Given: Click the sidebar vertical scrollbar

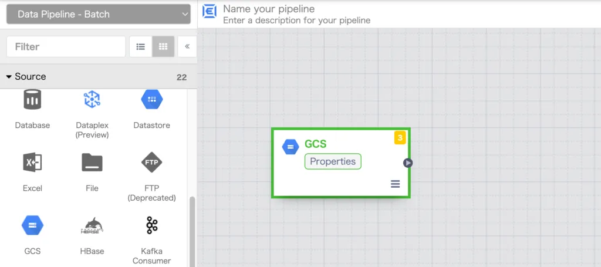Looking at the screenshot, I should (x=193, y=231).
